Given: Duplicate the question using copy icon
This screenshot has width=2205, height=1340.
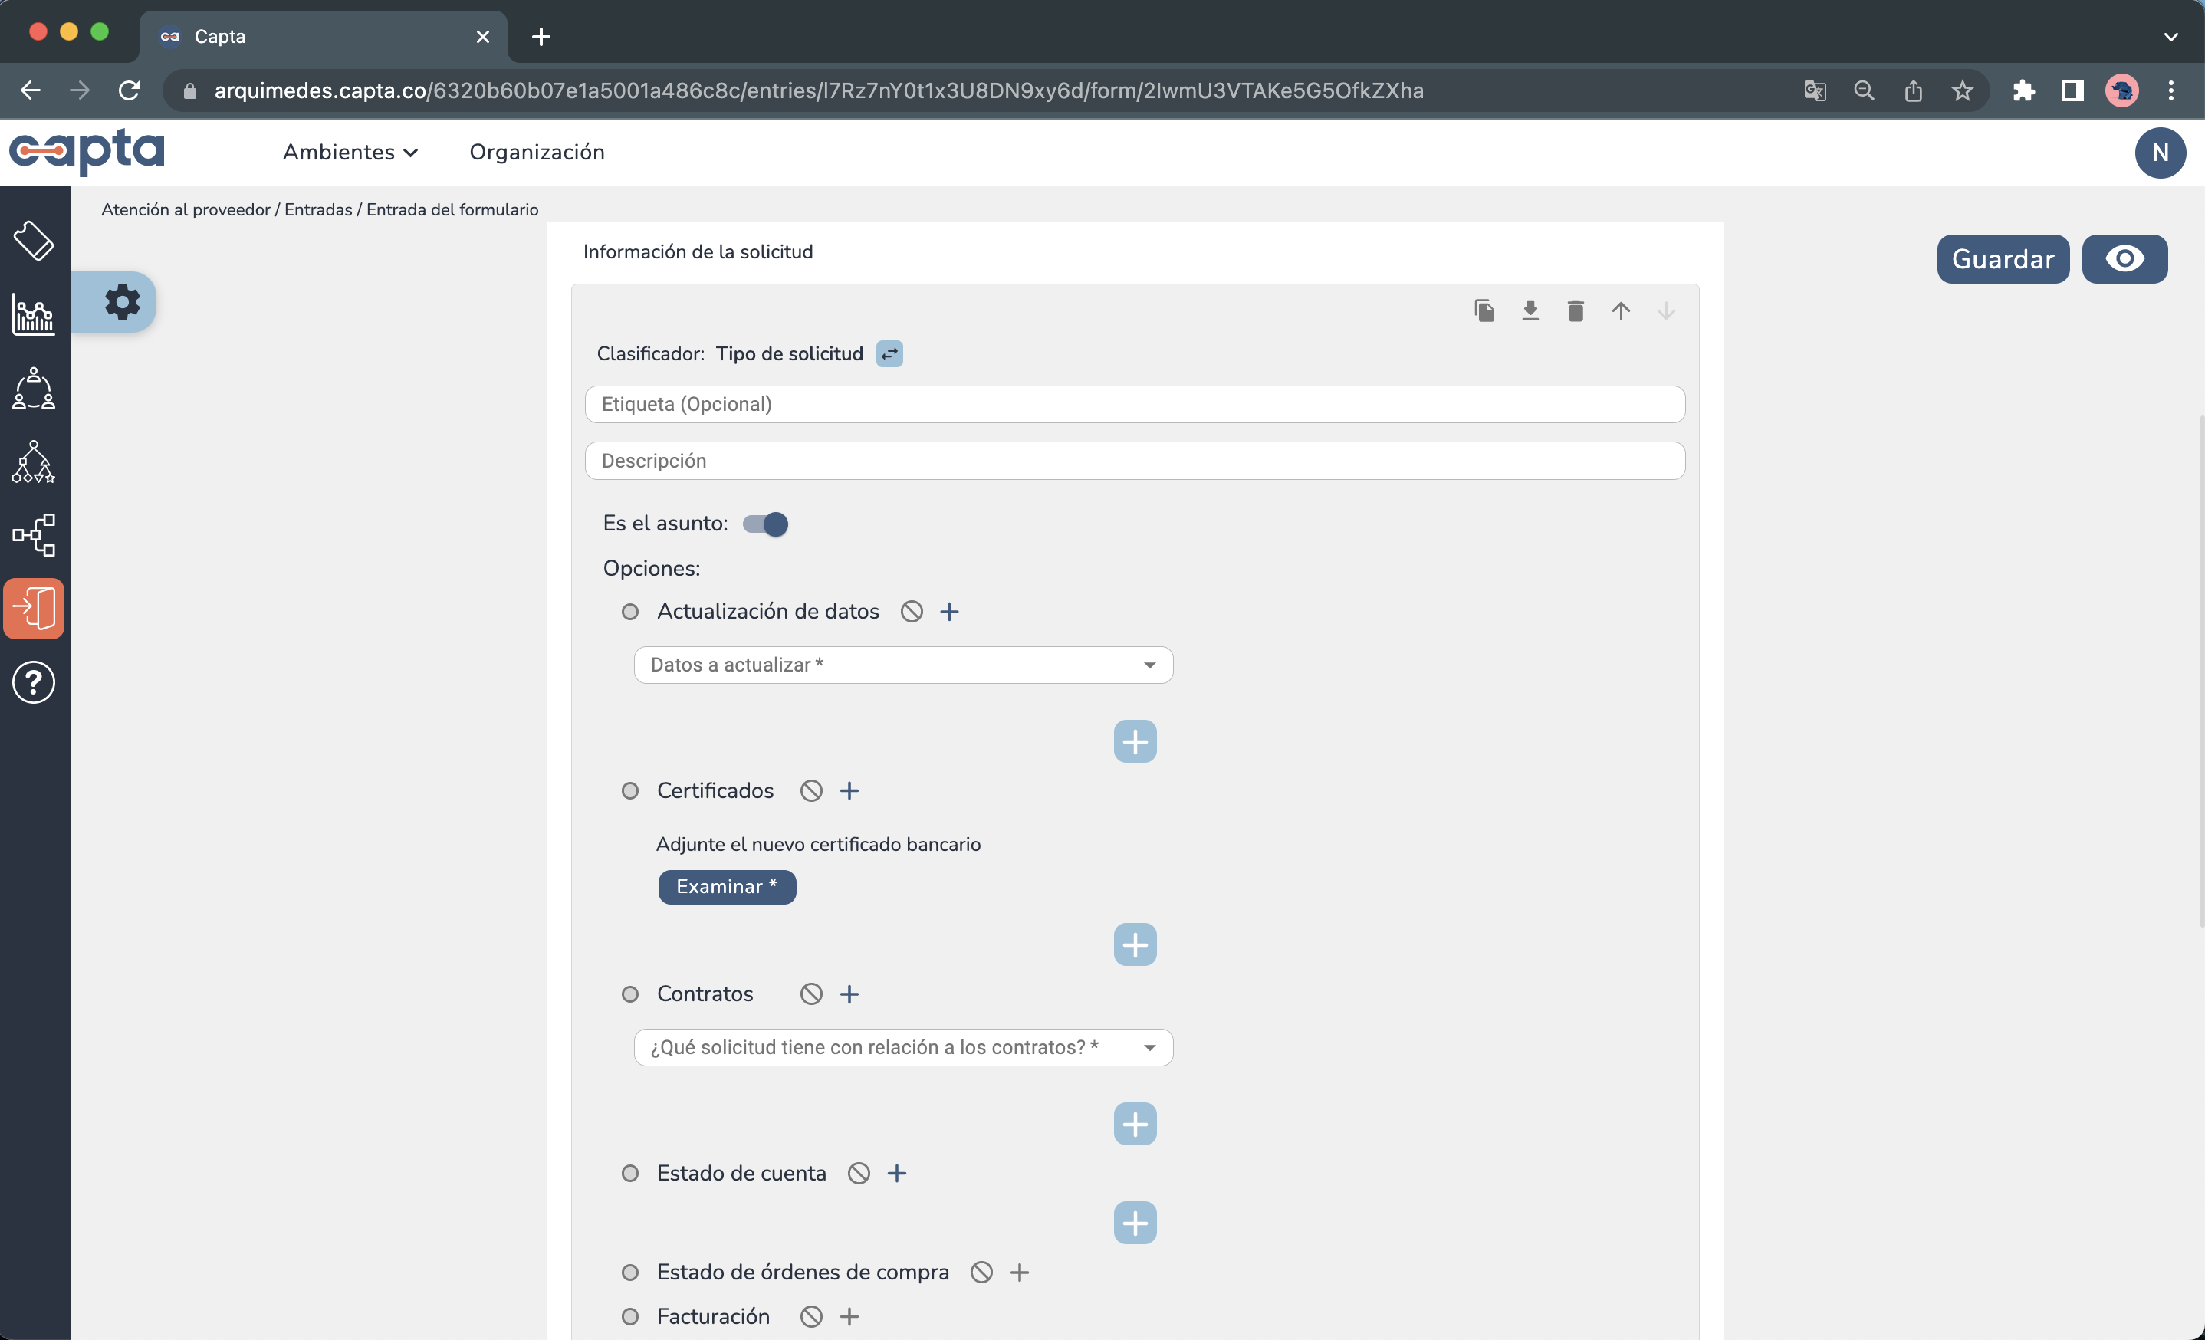Looking at the screenshot, I should pos(1484,310).
